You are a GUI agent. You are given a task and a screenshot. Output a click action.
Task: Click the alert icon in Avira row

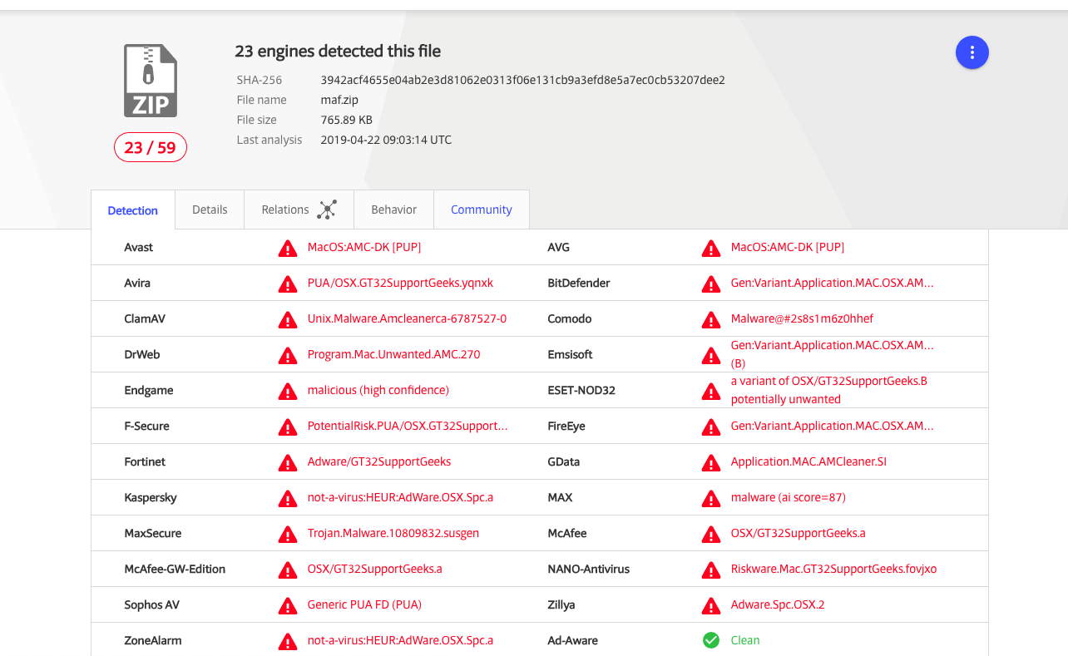[x=288, y=284]
